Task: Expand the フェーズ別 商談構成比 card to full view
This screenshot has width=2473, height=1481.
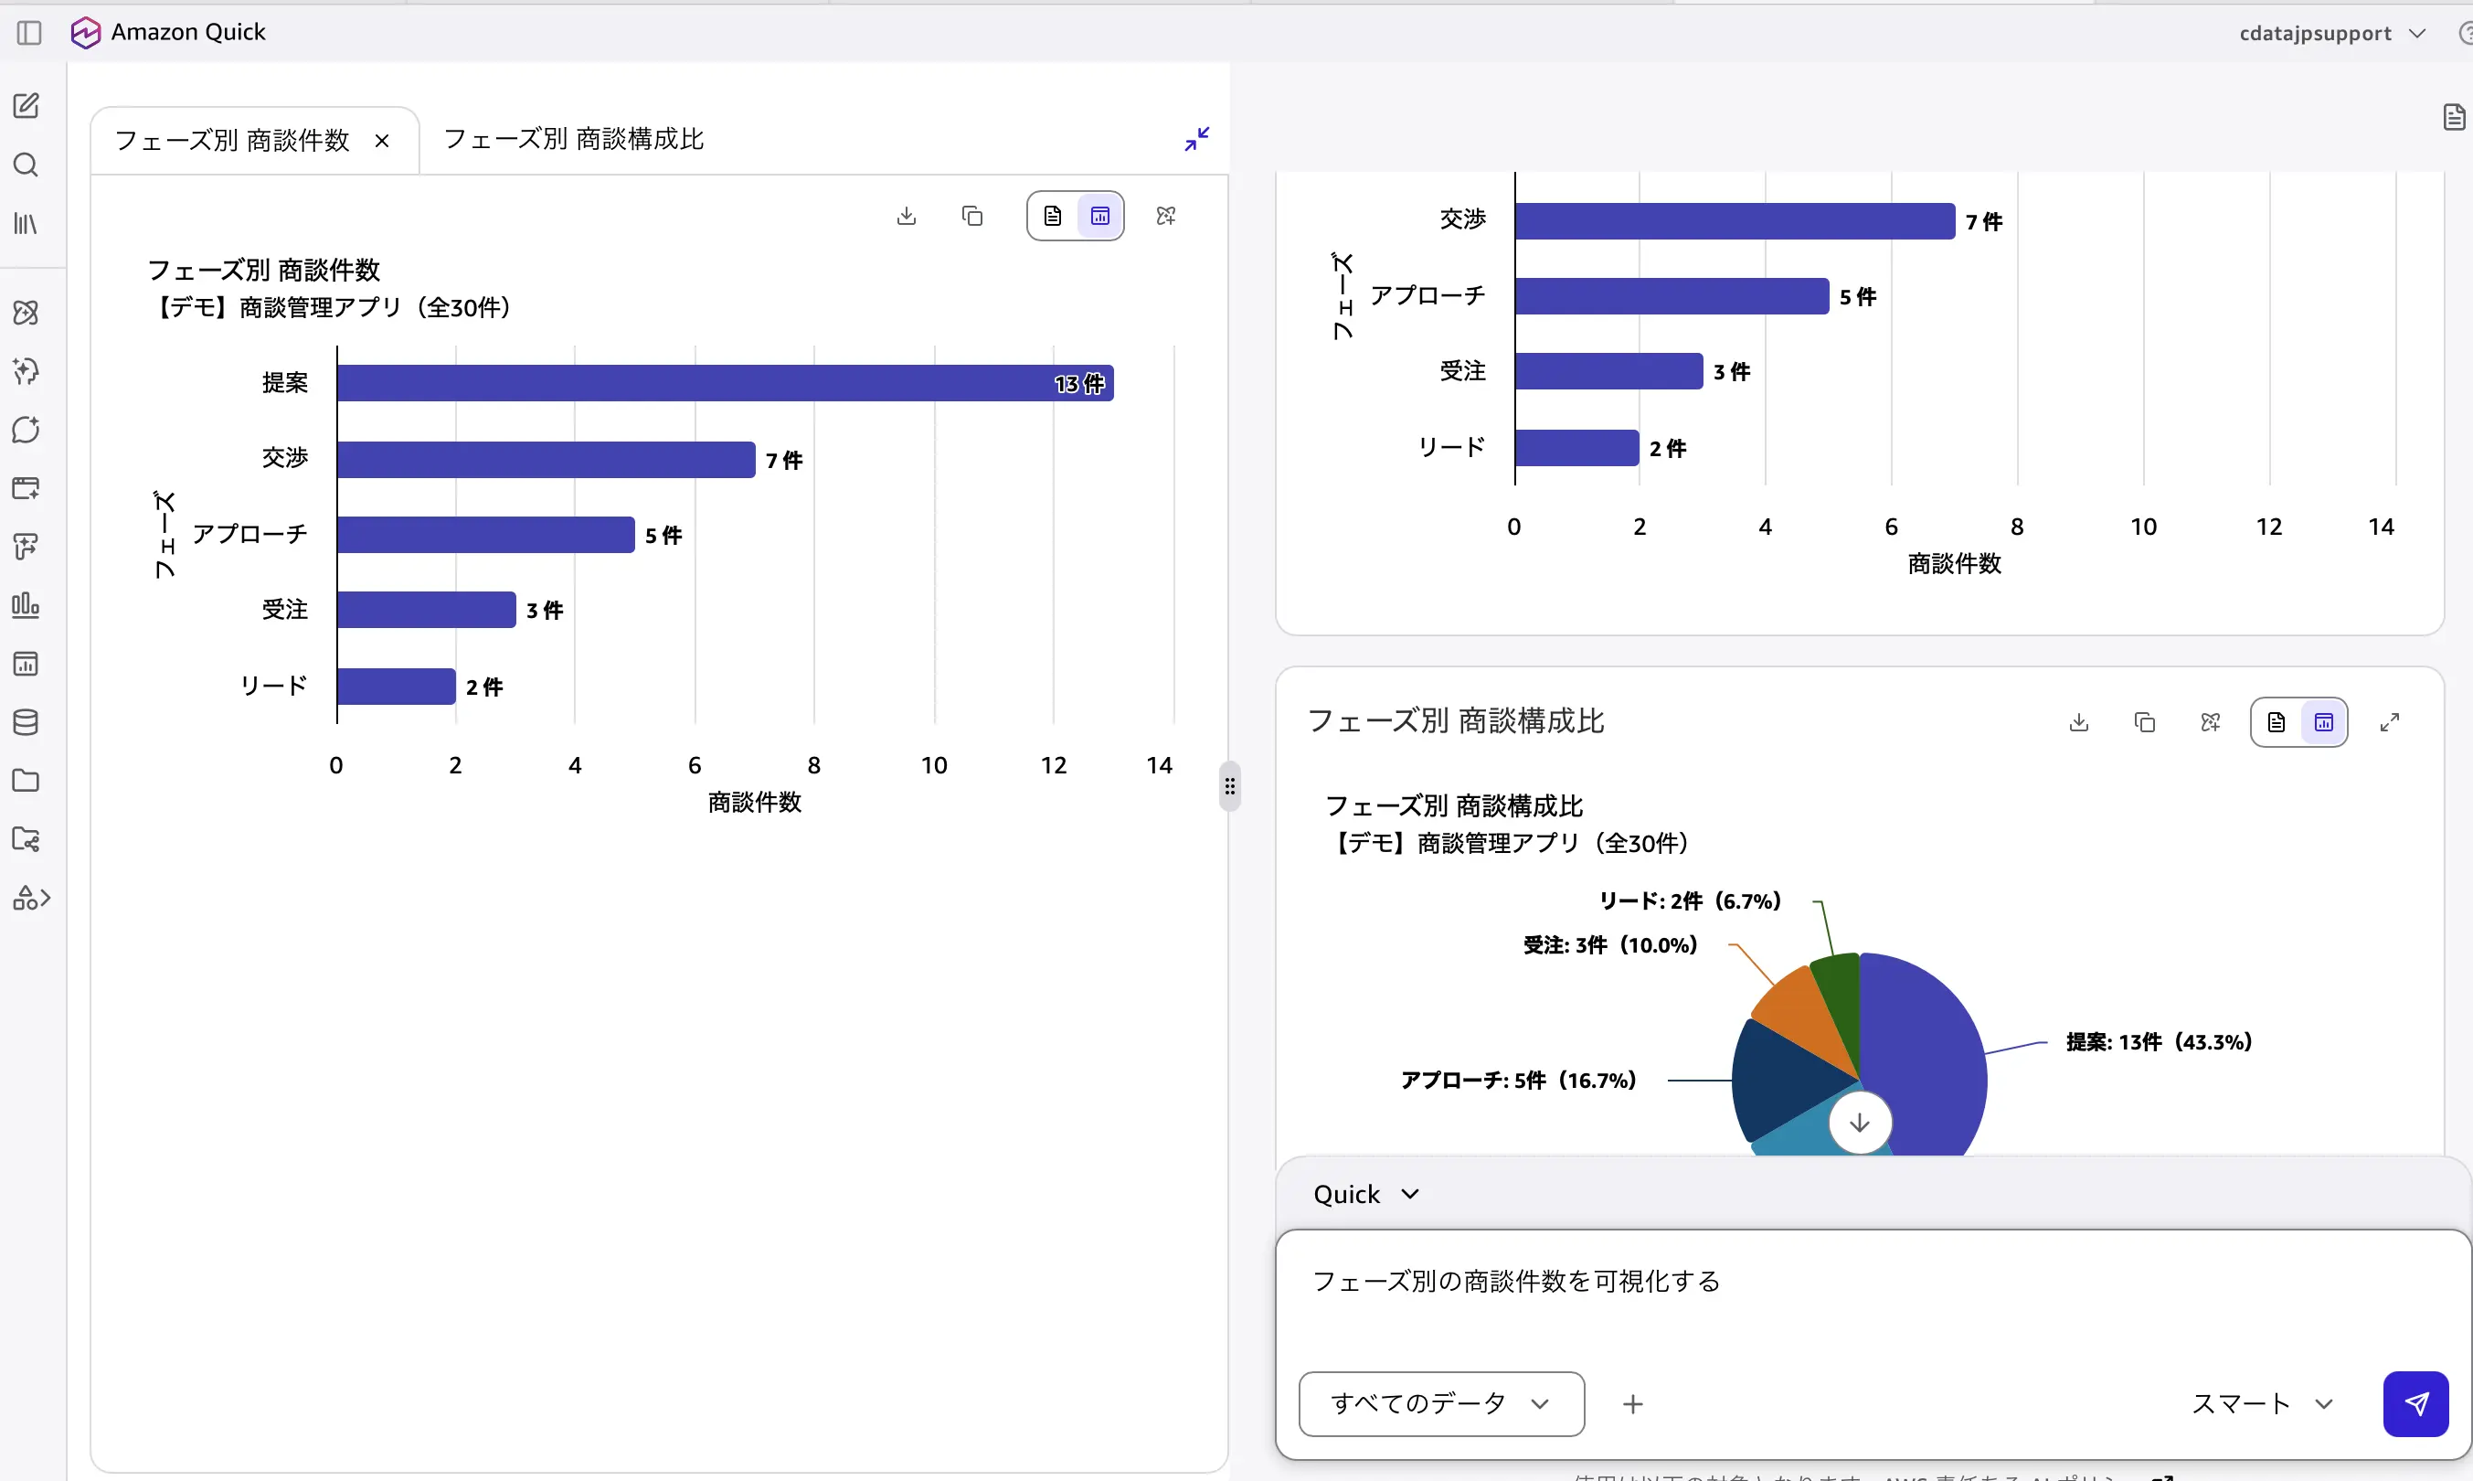Action: pyautogui.click(x=2389, y=721)
